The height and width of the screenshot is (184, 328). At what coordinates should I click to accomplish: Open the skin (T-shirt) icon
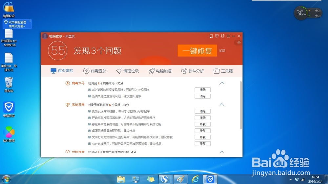point(223,36)
